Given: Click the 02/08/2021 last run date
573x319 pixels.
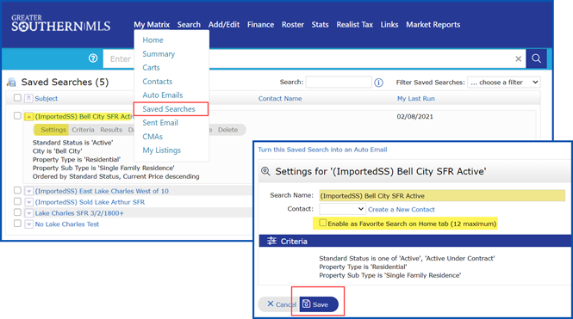Looking at the screenshot, I should pyautogui.click(x=414, y=117).
